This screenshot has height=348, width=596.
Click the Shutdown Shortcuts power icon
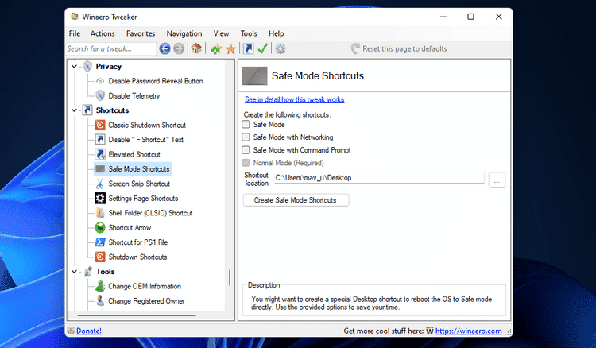pos(100,257)
